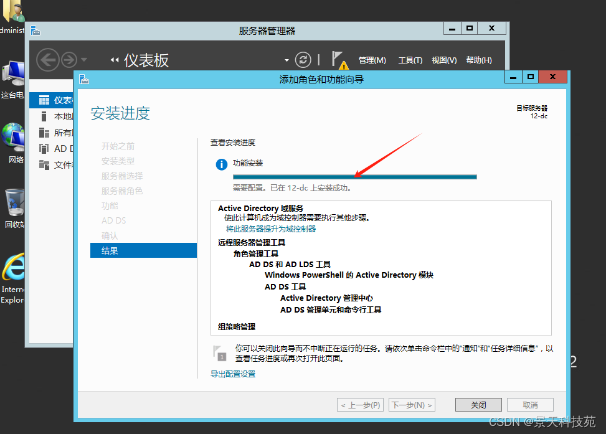Open the notifications flag in Server Manager
The height and width of the screenshot is (434, 606).
click(339, 60)
